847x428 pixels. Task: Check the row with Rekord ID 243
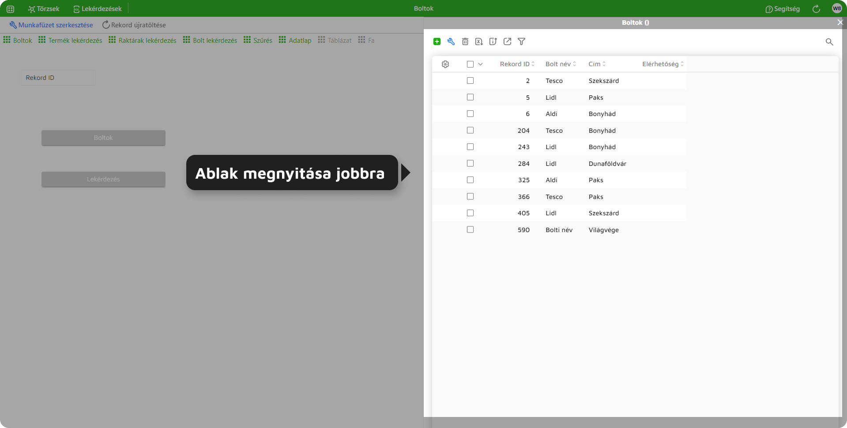(x=470, y=147)
